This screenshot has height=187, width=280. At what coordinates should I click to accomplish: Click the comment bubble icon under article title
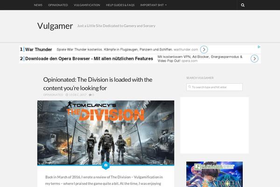pyautogui.click(x=90, y=95)
